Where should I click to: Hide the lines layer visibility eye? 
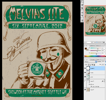point(85,73)
